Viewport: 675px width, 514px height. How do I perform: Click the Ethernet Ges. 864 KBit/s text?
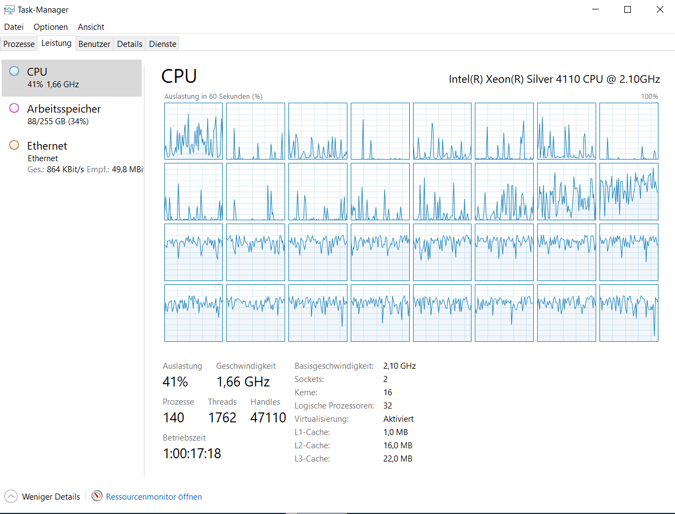[x=56, y=169]
